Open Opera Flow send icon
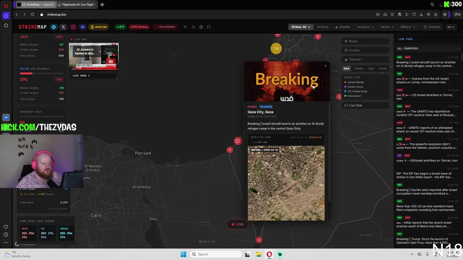The height and width of the screenshot is (260, 463). point(407,14)
